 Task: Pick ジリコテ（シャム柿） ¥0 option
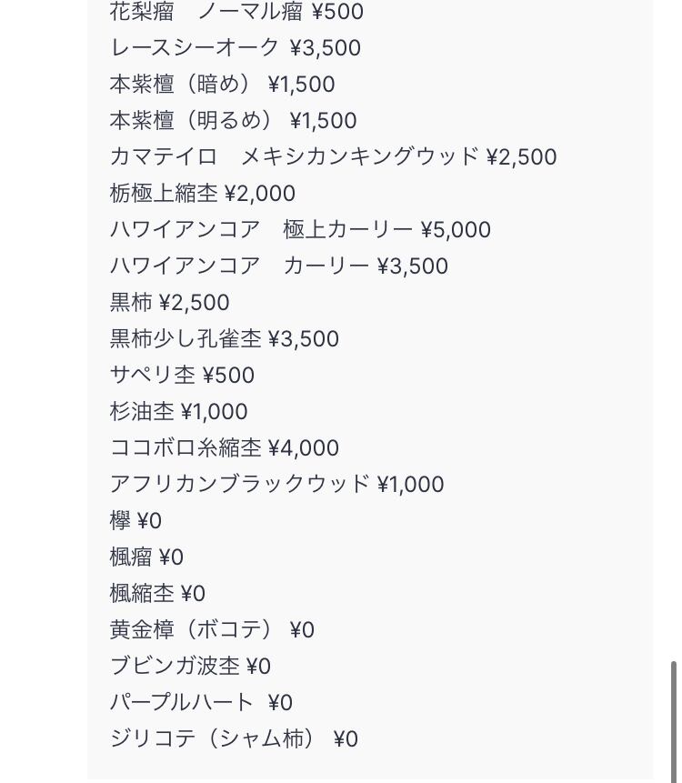[x=234, y=738]
